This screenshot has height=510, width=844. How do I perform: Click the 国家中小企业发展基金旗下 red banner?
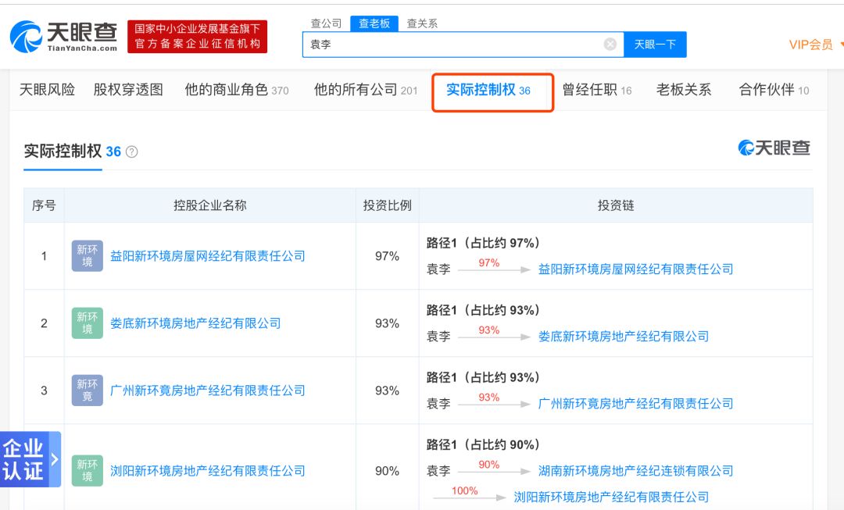[198, 37]
